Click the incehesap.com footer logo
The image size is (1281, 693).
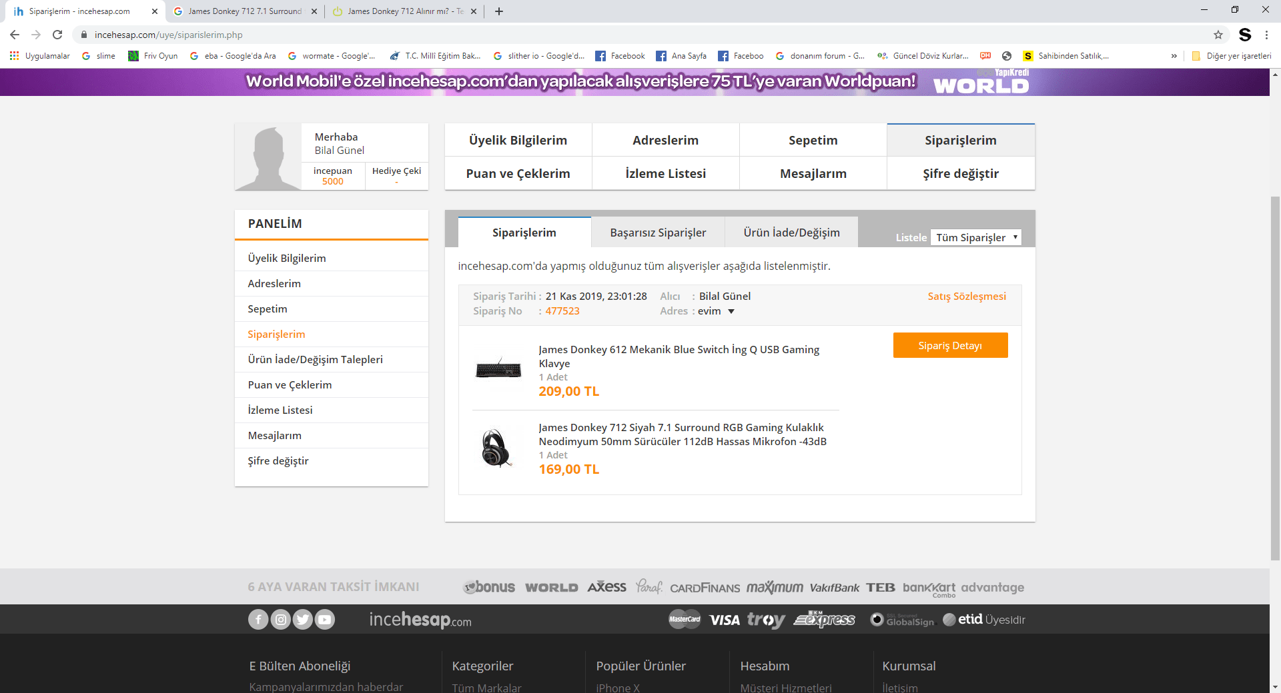pos(420,620)
